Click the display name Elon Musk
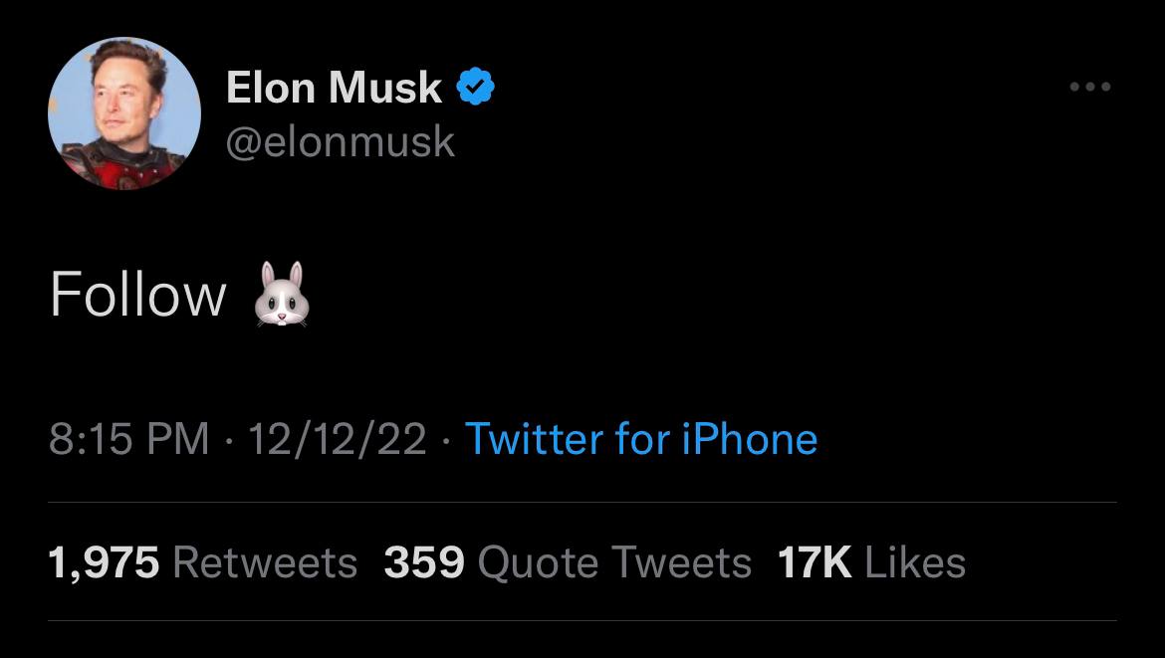 click(334, 88)
